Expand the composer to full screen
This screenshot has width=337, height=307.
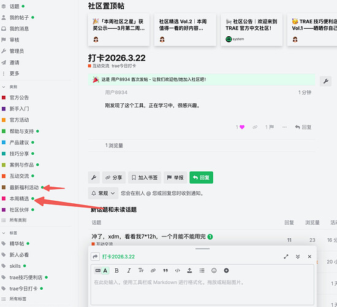pyautogui.click(x=286, y=257)
